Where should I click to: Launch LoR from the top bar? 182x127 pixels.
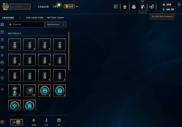tap(69, 7)
